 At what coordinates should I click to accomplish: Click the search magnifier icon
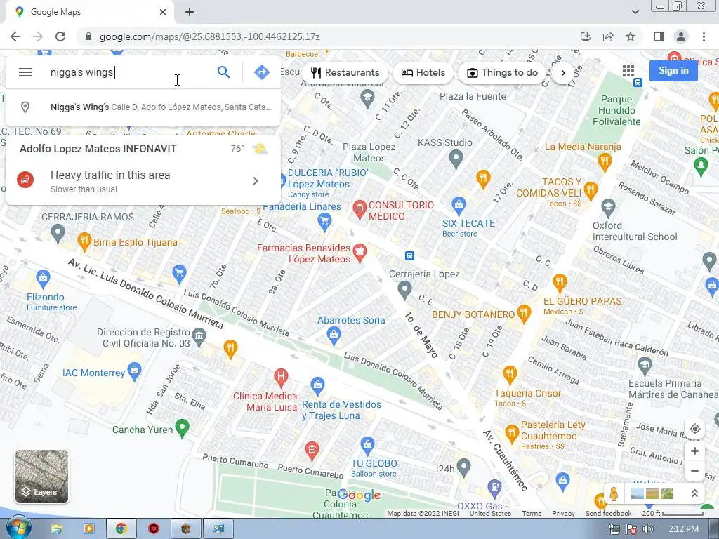[x=223, y=72]
